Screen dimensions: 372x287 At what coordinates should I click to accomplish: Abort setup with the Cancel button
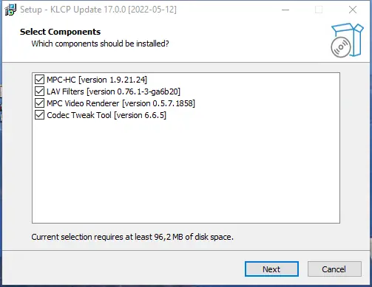point(334,269)
